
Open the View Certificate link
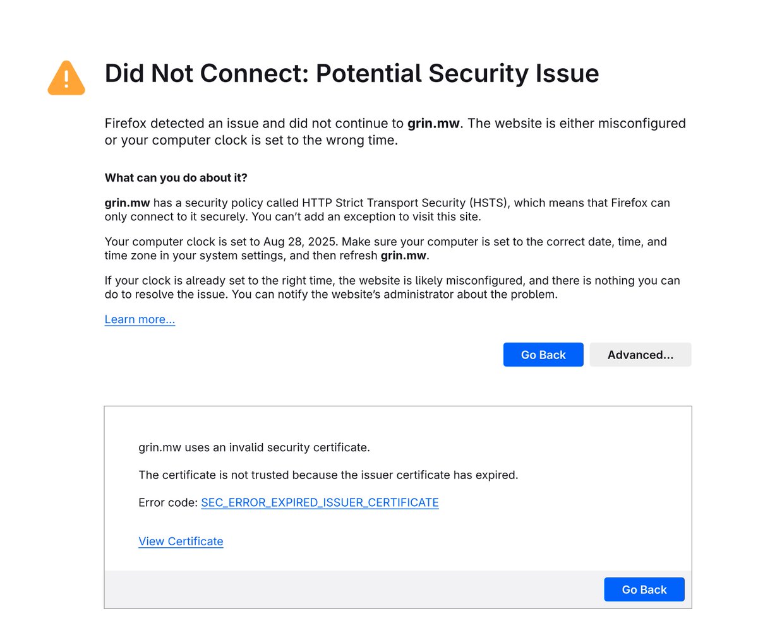[x=181, y=541]
